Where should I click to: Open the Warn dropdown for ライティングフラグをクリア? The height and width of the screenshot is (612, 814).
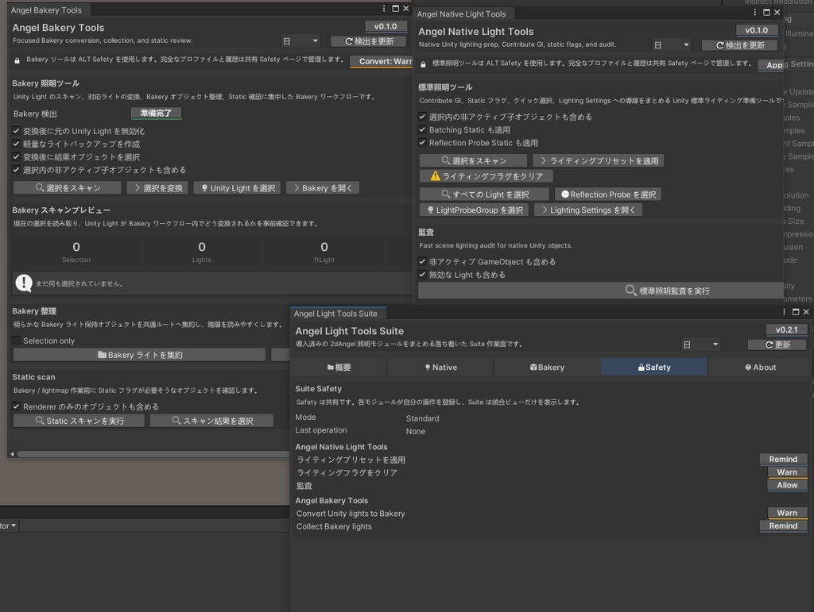point(787,472)
